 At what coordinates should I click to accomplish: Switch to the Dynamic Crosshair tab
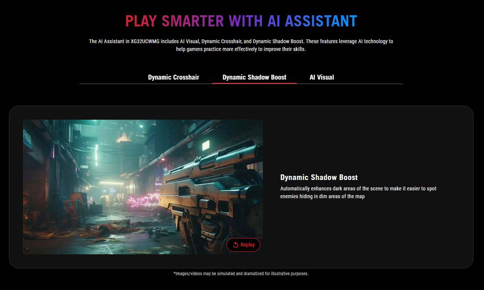(x=173, y=77)
